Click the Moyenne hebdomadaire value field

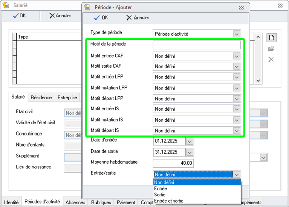(174, 163)
